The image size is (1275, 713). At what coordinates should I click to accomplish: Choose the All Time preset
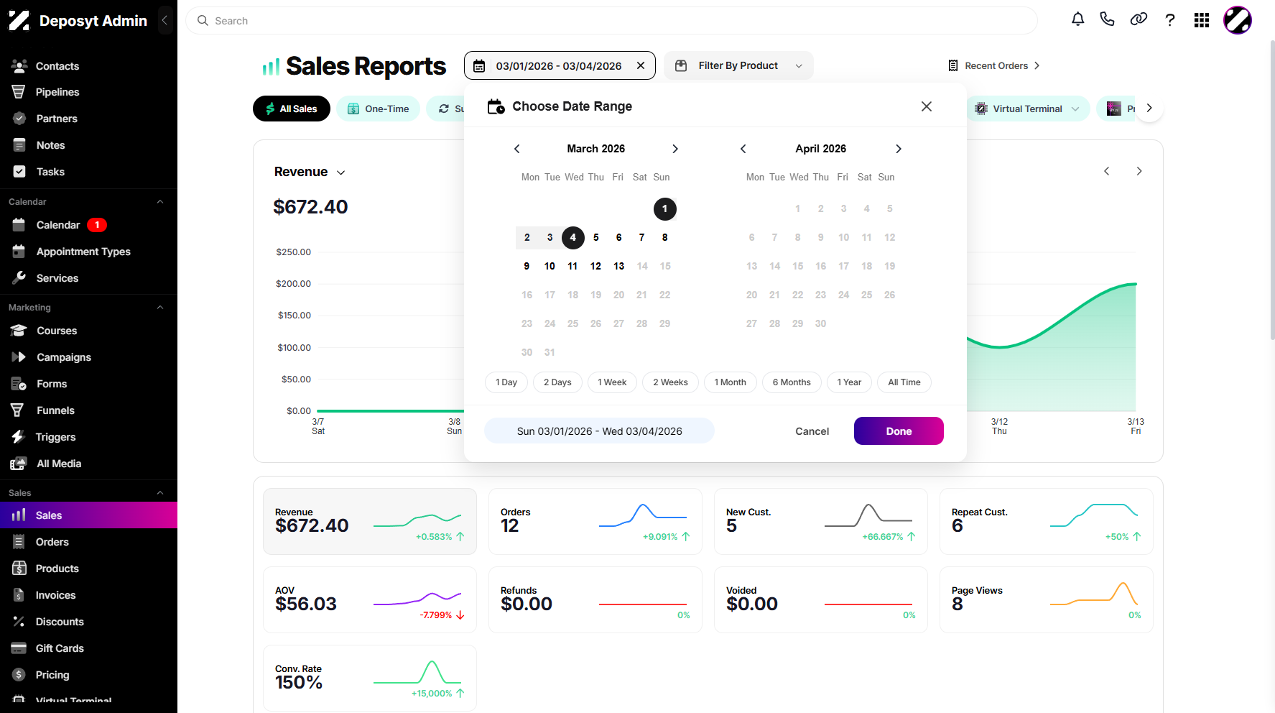pyautogui.click(x=904, y=382)
